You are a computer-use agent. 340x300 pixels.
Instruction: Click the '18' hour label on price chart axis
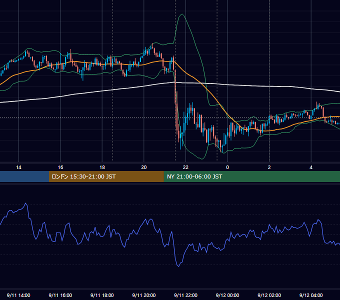(x=102, y=167)
